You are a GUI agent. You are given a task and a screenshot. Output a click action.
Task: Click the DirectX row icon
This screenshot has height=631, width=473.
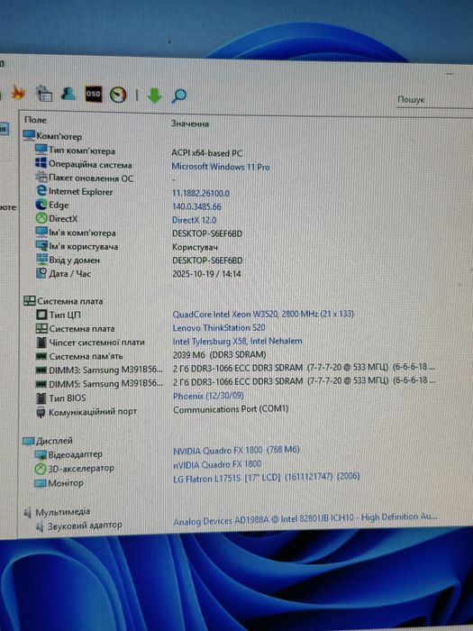tap(41, 218)
